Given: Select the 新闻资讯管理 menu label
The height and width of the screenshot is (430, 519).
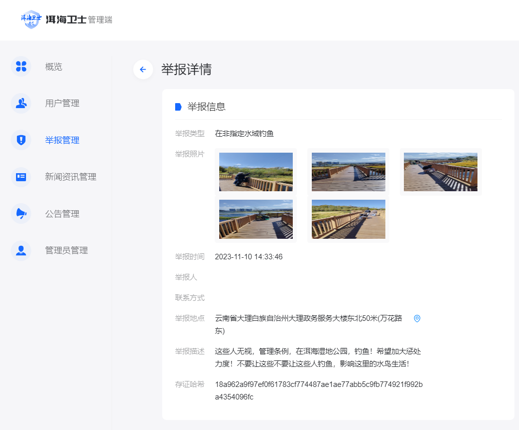Looking at the screenshot, I should 71,177.
